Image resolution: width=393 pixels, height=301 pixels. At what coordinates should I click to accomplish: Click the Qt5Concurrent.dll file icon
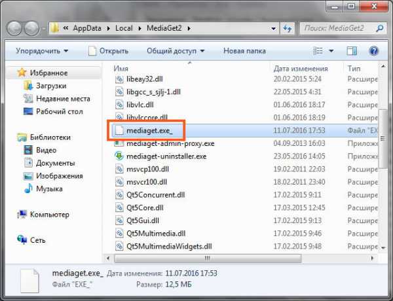point(119,195)
